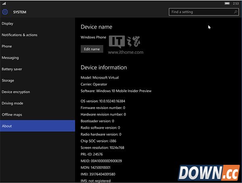This screenshot has height=183, width=242.
Task: Click the Settings gear icon
Action: coord(5,12)
